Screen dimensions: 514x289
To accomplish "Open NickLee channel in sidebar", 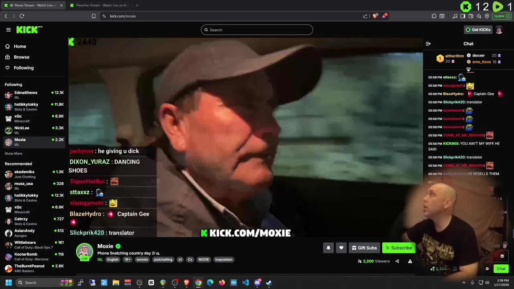I will pyautogui.click(x=34, y=130).
